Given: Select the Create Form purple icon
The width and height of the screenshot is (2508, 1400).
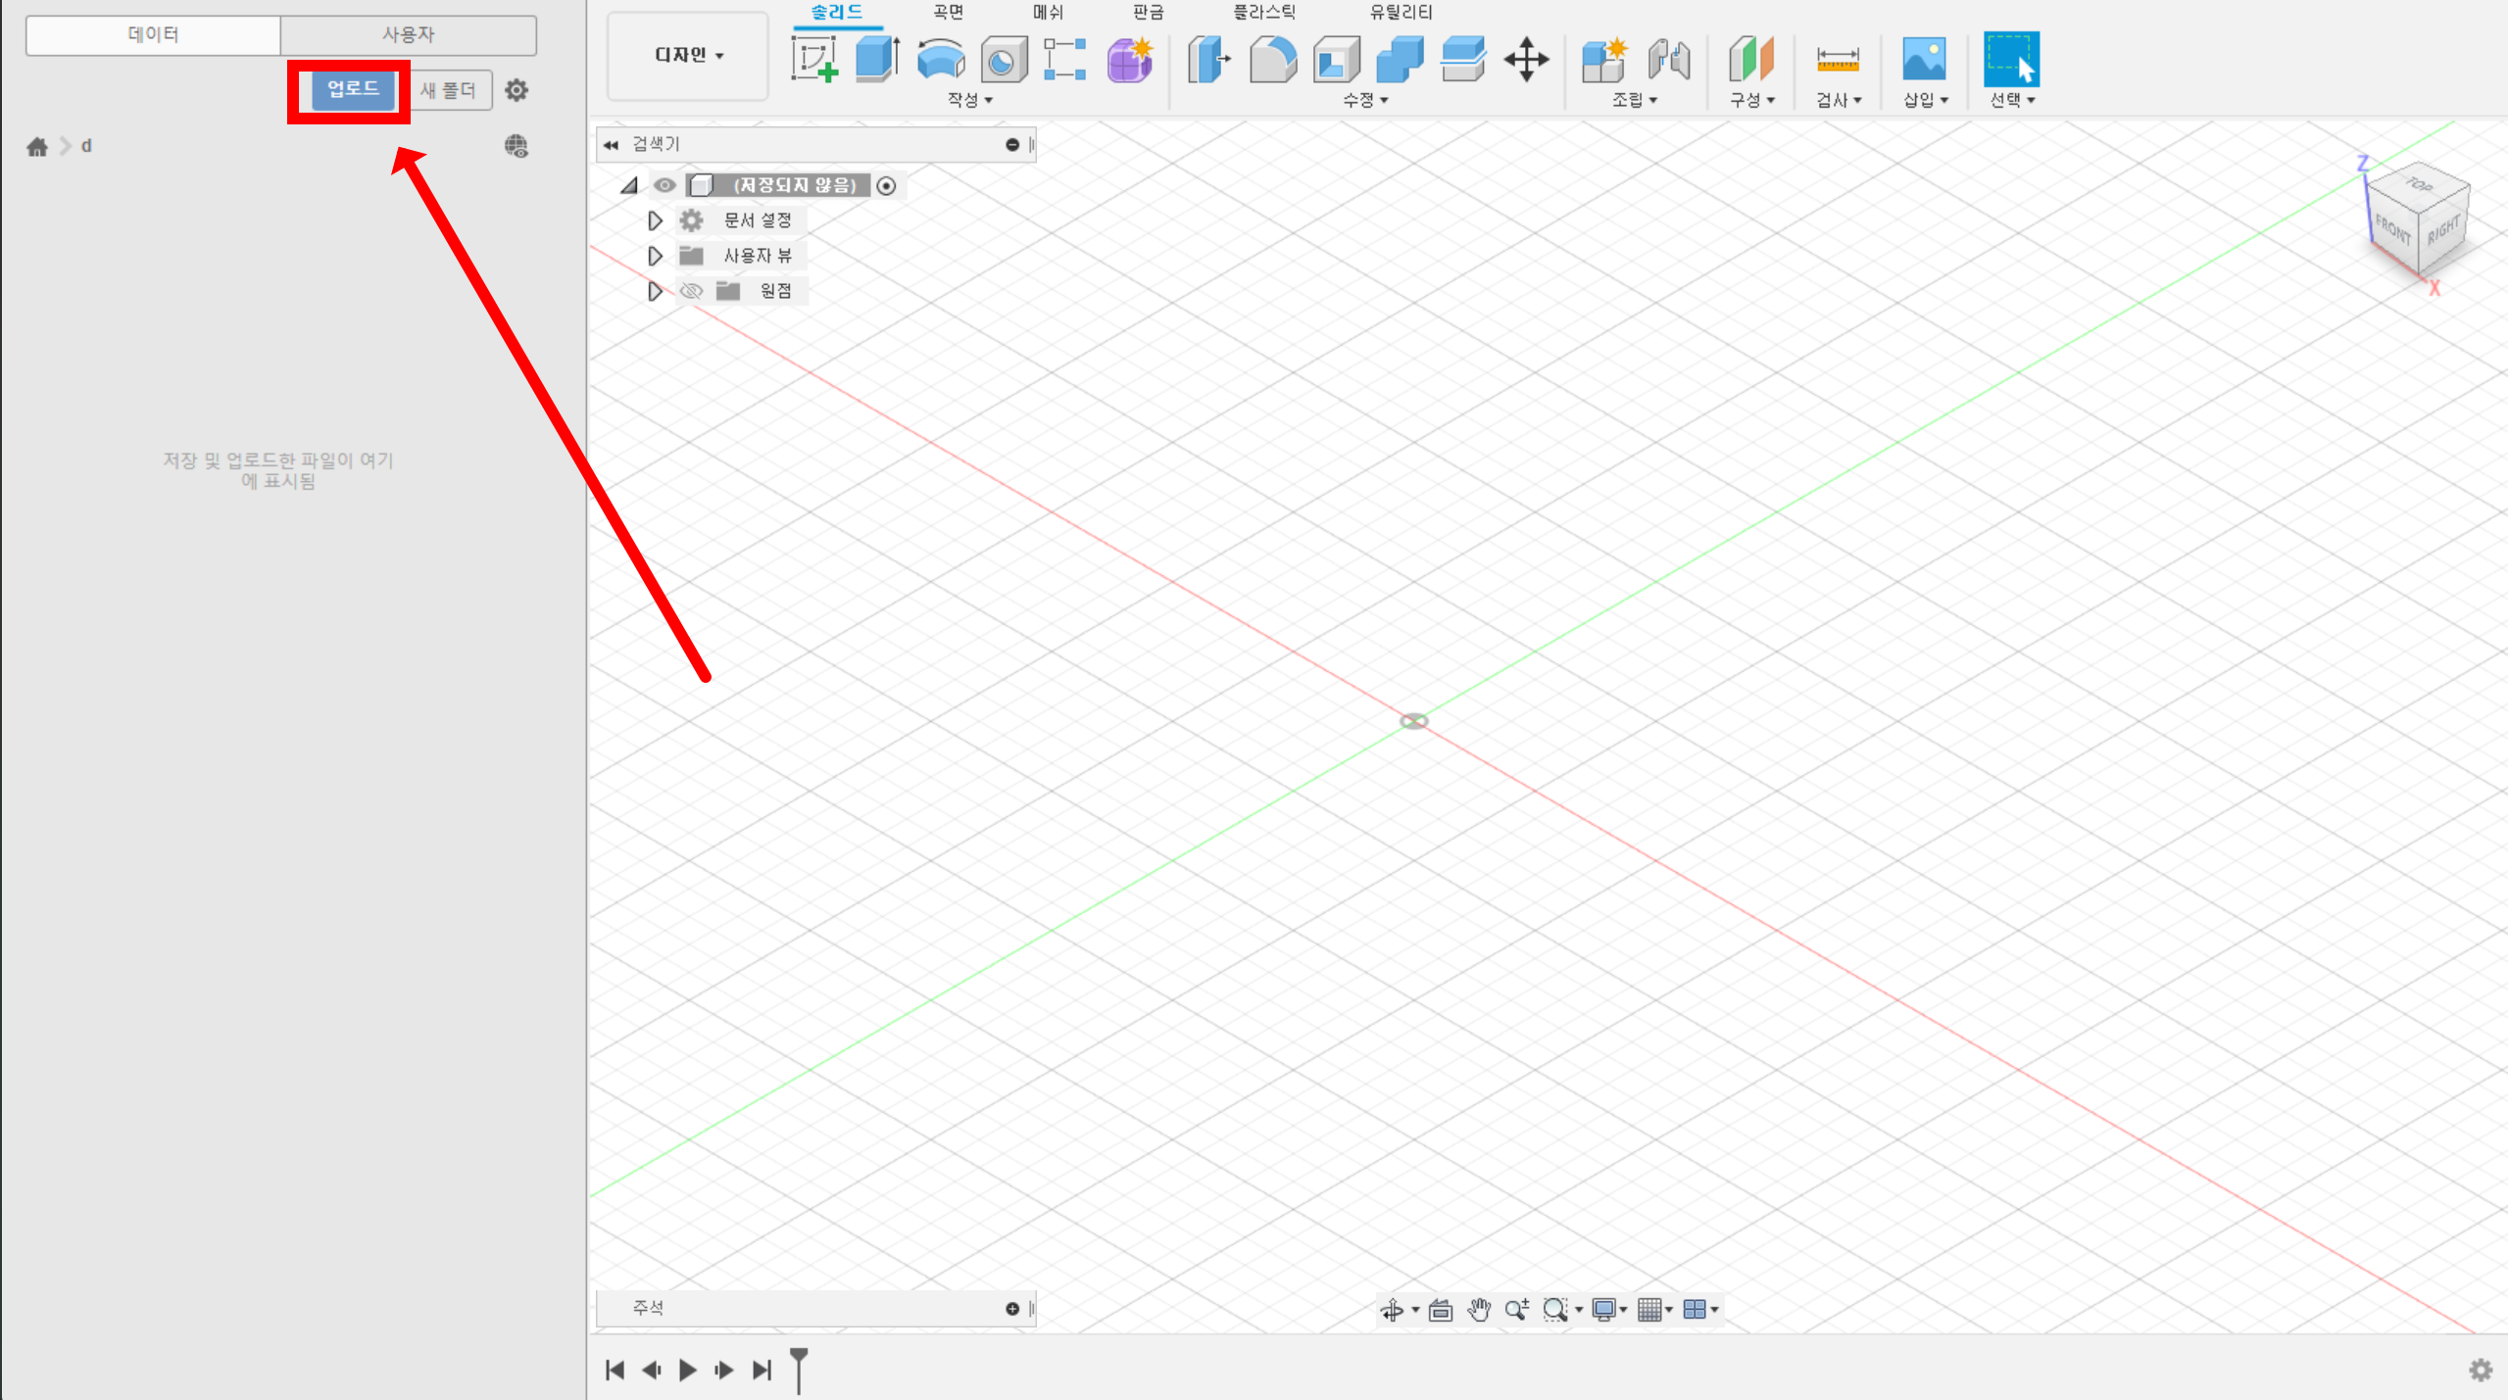Looking at the screenshot, I should (1130, 59).
